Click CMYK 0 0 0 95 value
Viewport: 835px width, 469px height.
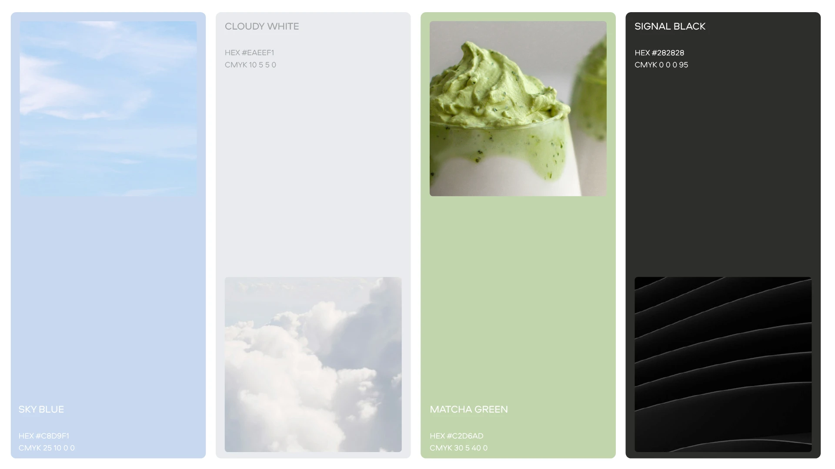[661, 65]
